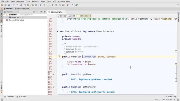Click the Search Everywhere magnifier icon
The width and height of the screenshot is (180, 101).
(x=178, y=5)
